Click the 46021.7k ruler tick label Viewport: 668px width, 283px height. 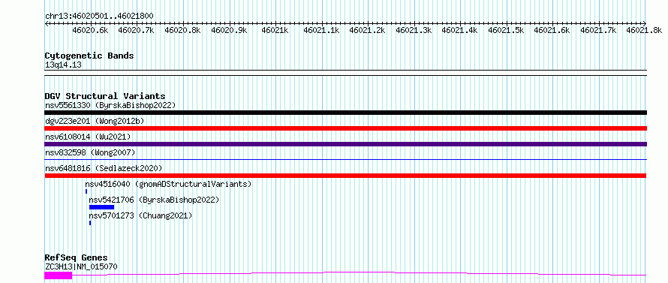597,30
